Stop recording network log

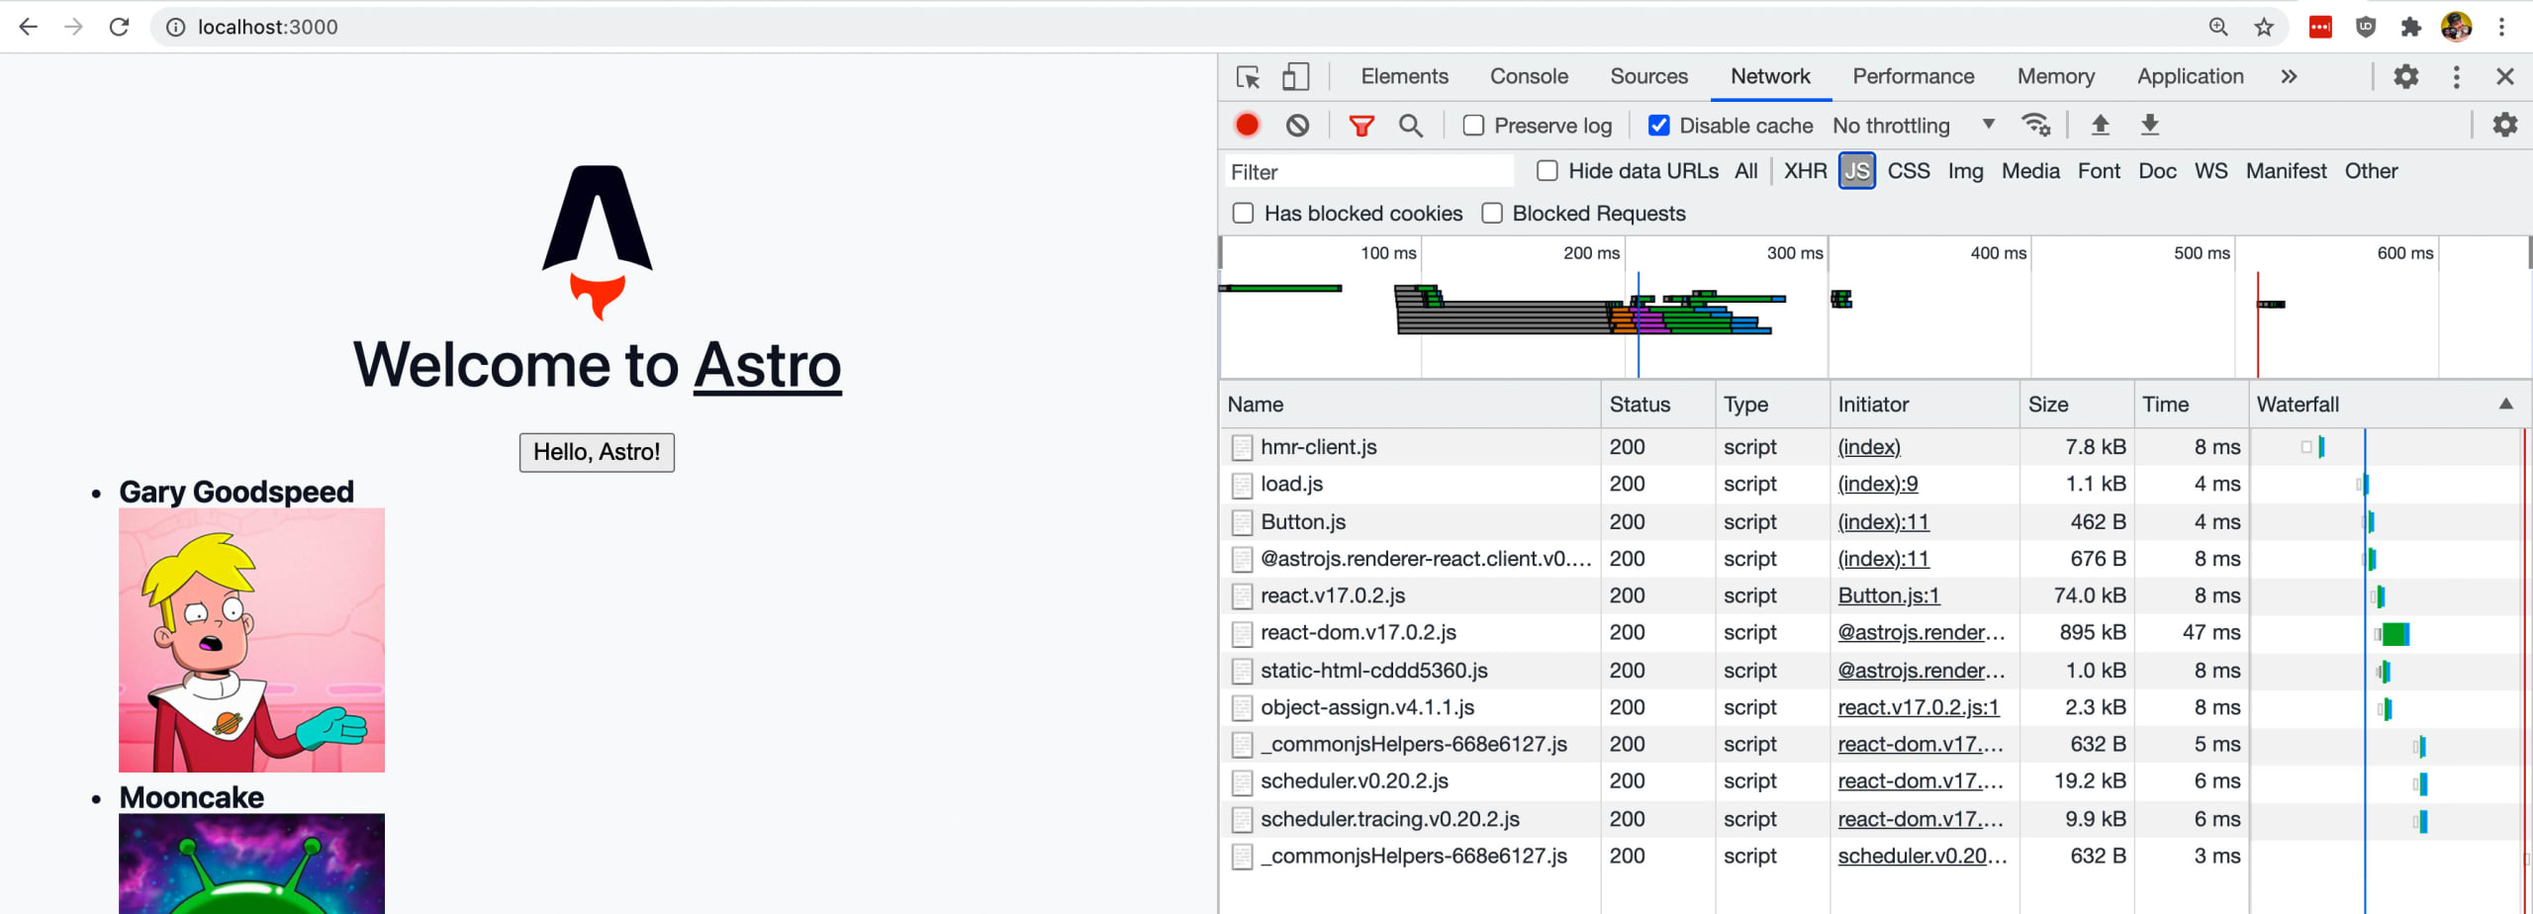1247,125
